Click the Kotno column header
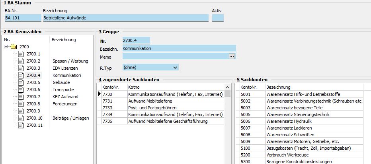The width and height of the screenshot is (371, 164). (175, 87)
